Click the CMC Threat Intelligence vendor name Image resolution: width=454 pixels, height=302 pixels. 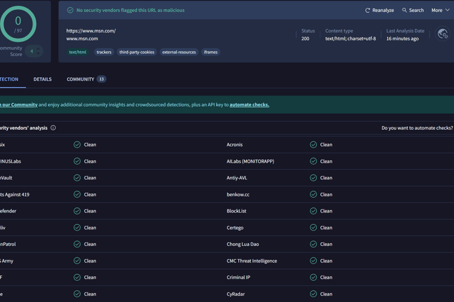tap(252, 261)
